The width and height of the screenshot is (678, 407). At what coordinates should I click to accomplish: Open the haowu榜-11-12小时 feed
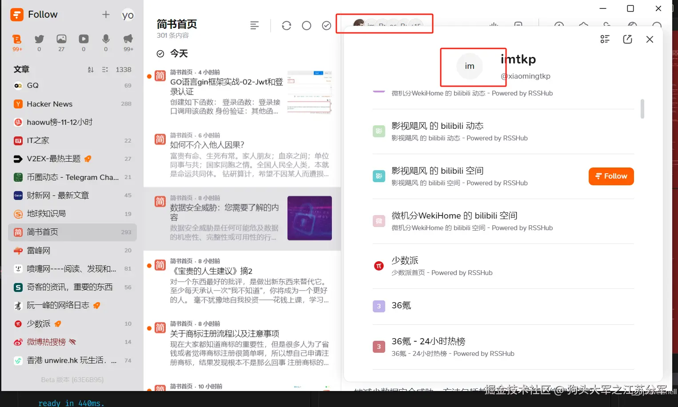72,122
